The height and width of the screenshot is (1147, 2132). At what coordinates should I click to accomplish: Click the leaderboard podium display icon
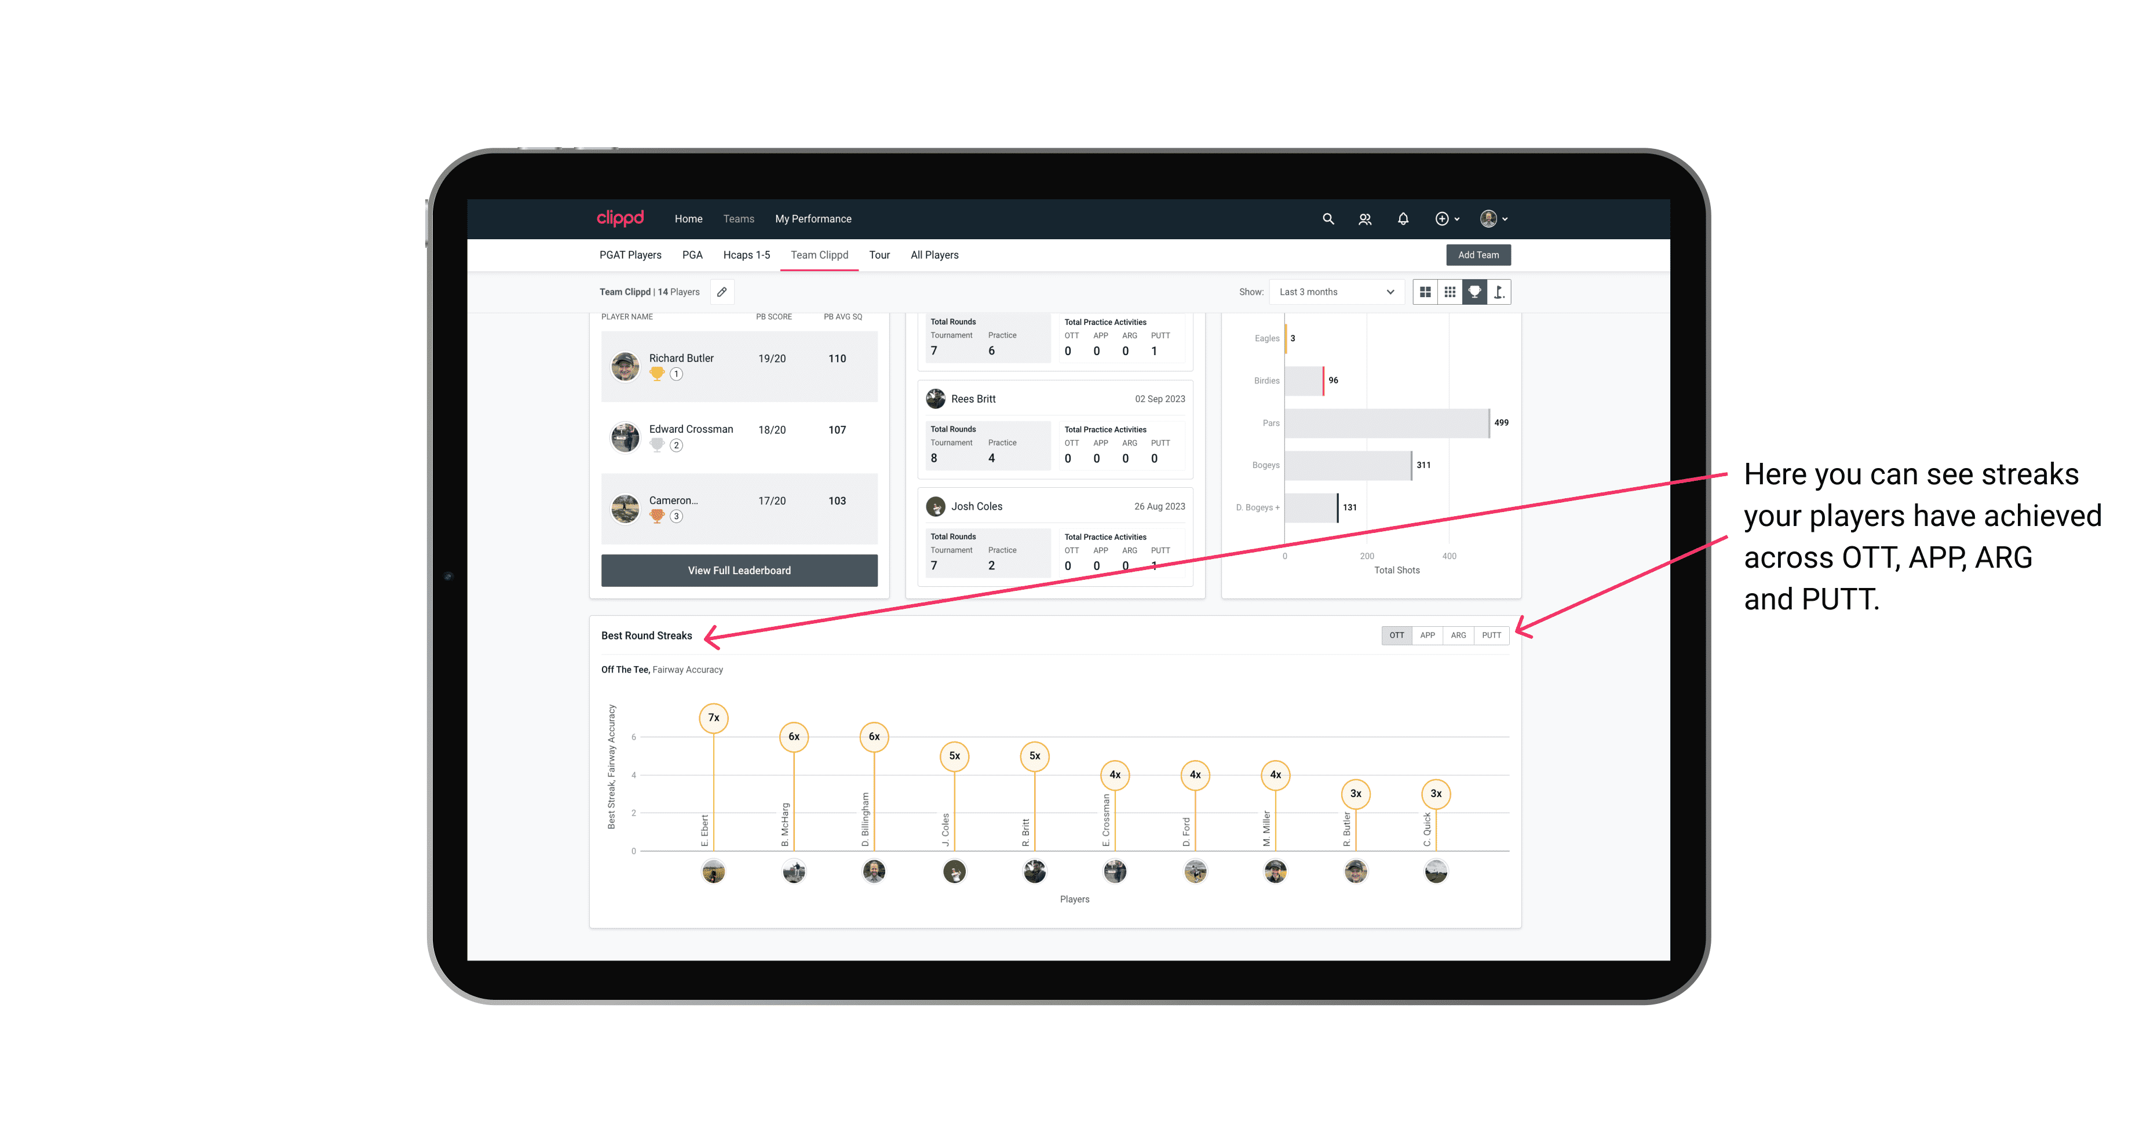1474,293
